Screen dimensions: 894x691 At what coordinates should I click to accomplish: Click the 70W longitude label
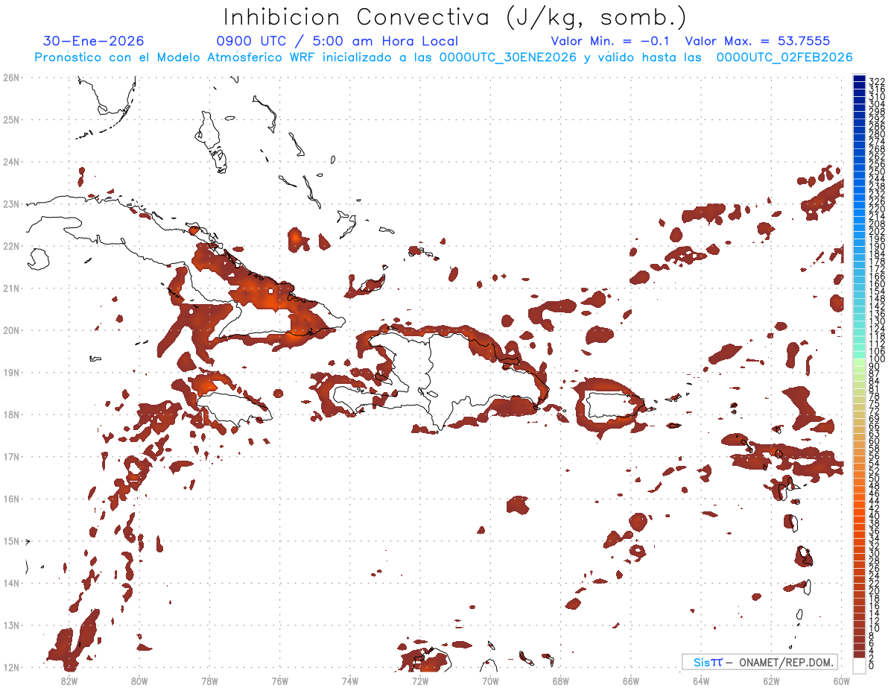(490, 681)
